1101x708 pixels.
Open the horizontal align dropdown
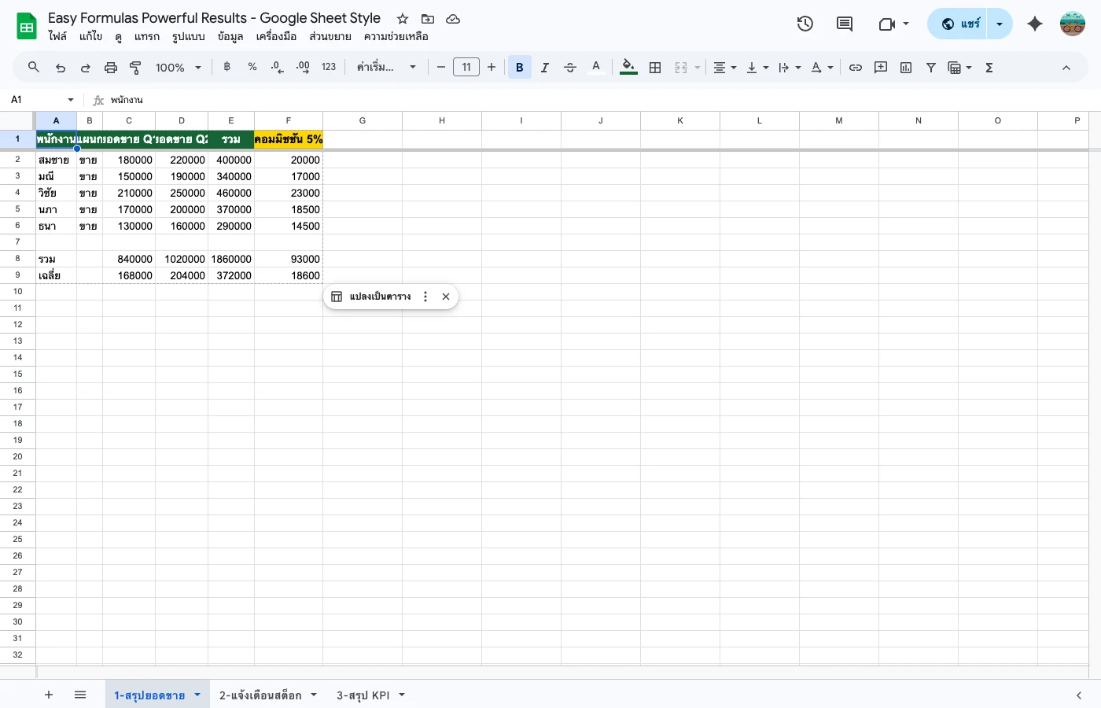(724, 67)
